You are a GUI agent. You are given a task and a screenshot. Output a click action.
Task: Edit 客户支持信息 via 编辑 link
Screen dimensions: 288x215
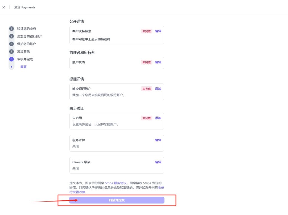pos(158,31)
